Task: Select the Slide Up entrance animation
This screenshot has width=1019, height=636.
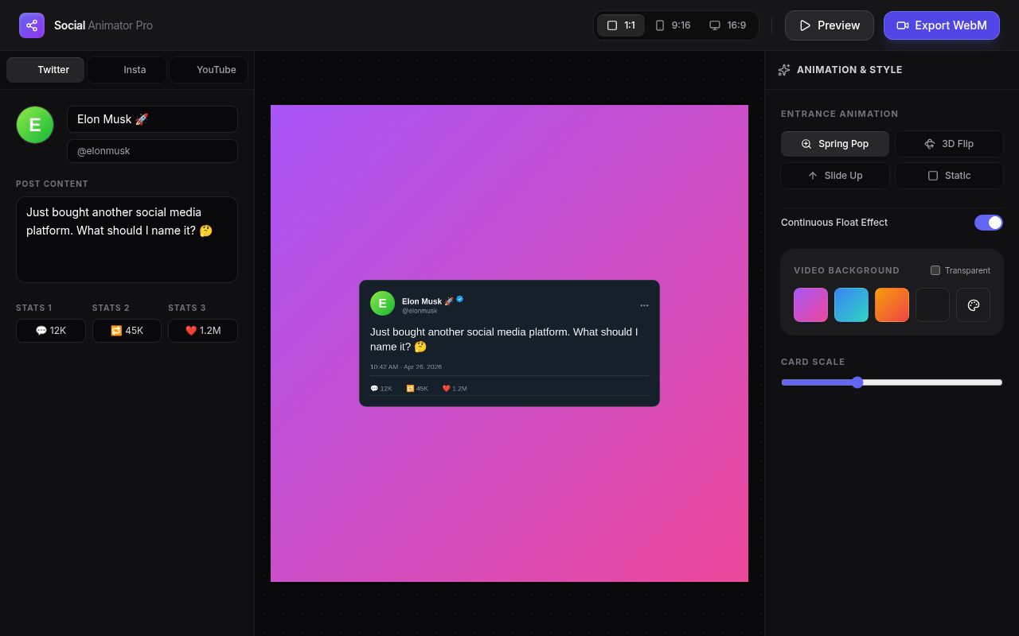Action: pos(834,176)
